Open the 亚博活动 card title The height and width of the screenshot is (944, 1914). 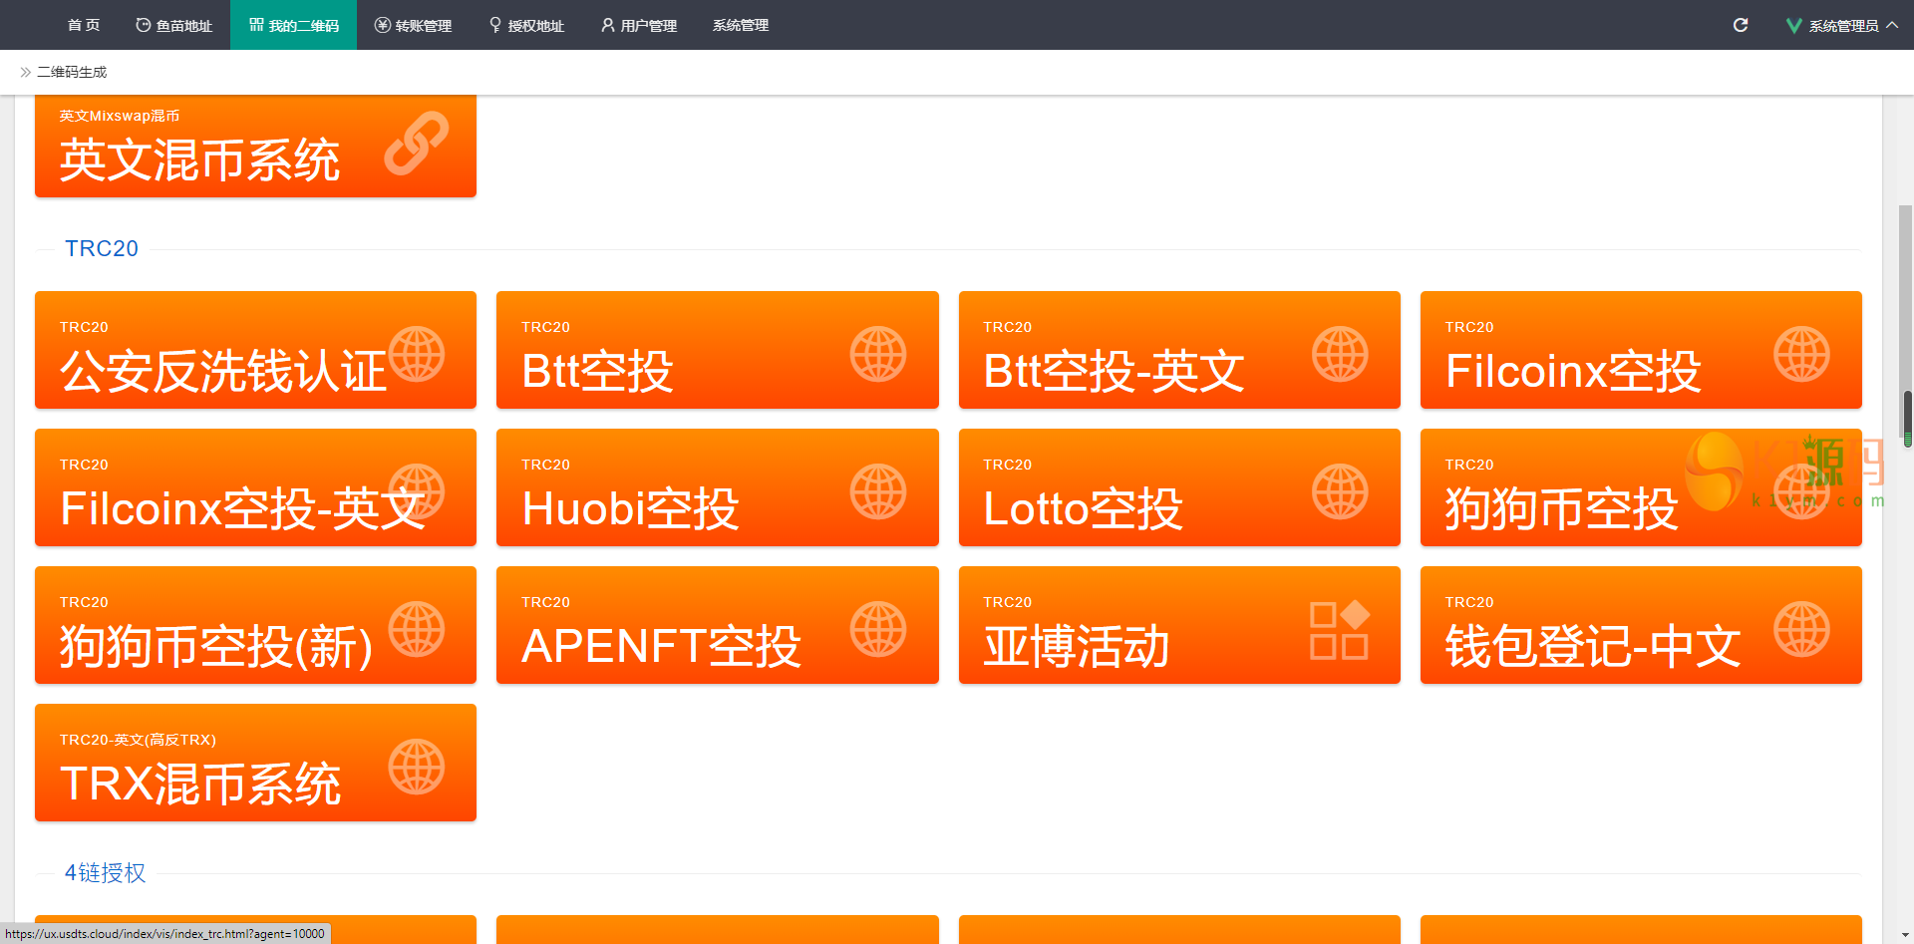tap(1077, 647)
